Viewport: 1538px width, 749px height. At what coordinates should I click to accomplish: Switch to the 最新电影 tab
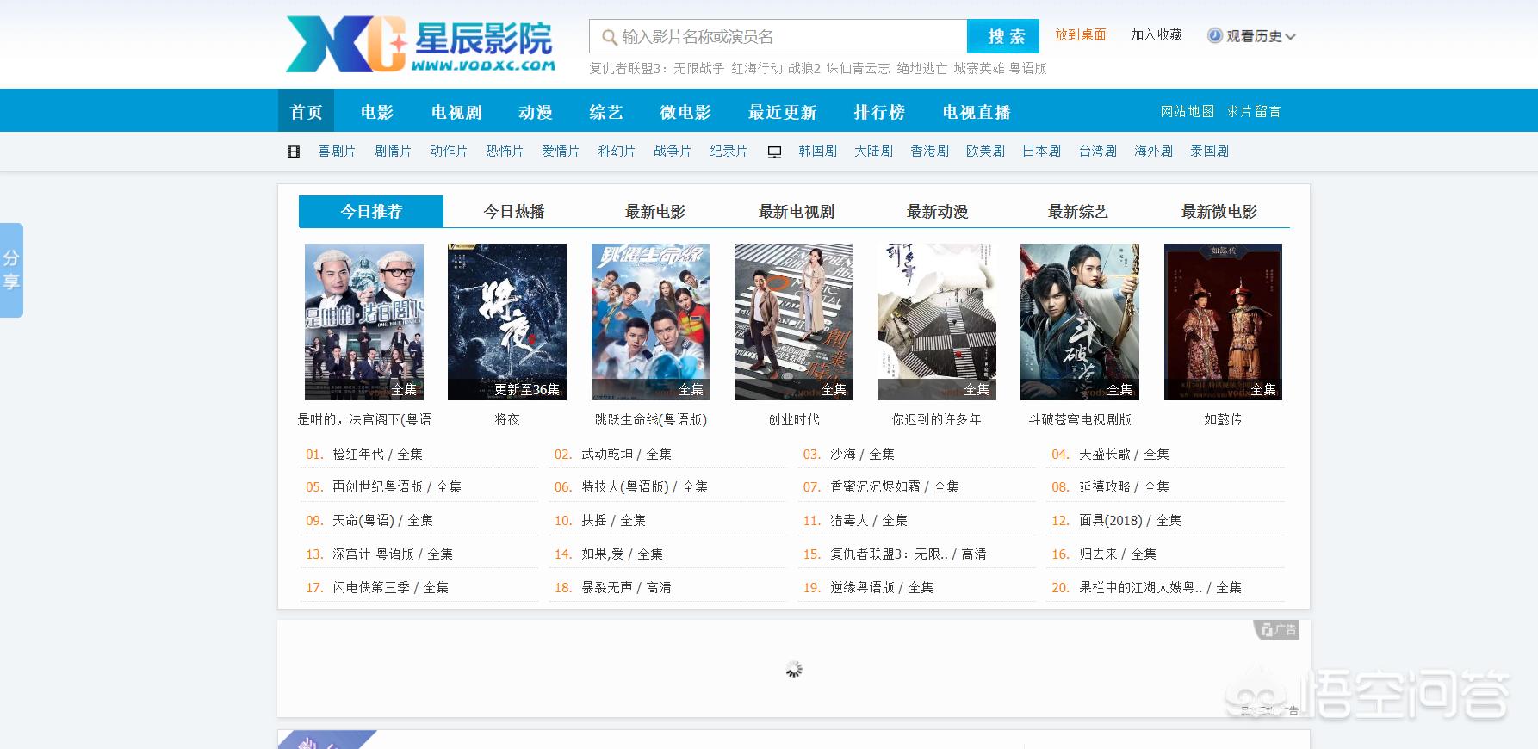tap(655, 211)
